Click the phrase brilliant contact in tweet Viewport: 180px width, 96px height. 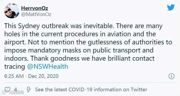pos(131,58)
